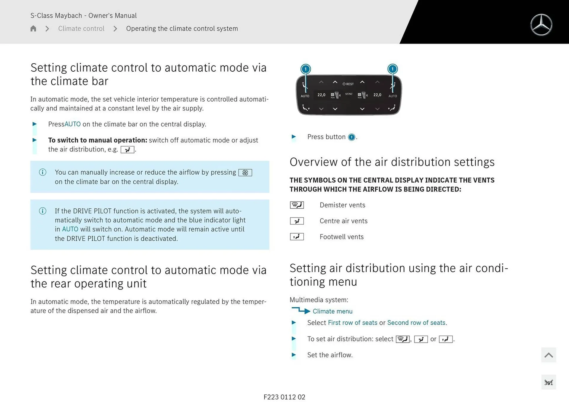Viewport: 569px width, 402px height.
Task: Click the centre air vents symbol
Action: [x=297, y=221]
